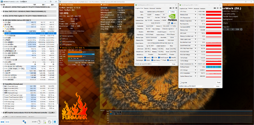This screenshot has width=254, height=125.
Task: Open the Board Power Draw sensor dropdown arrow
Action: pos(196,45)
